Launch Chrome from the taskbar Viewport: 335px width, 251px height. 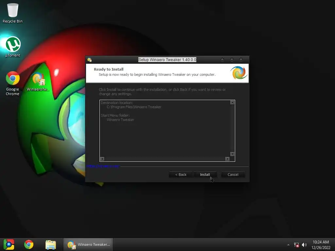coord(29,244)
